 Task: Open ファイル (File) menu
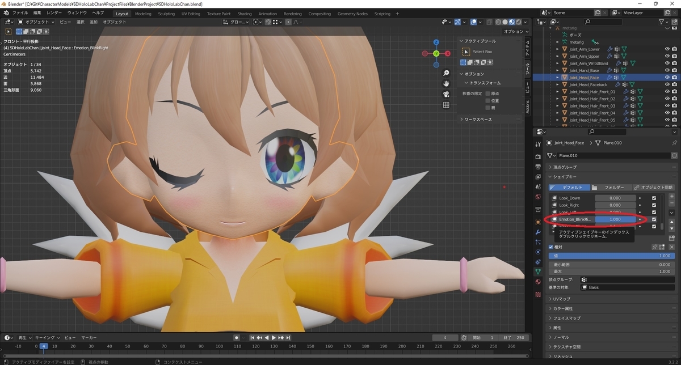pos(20,12)
